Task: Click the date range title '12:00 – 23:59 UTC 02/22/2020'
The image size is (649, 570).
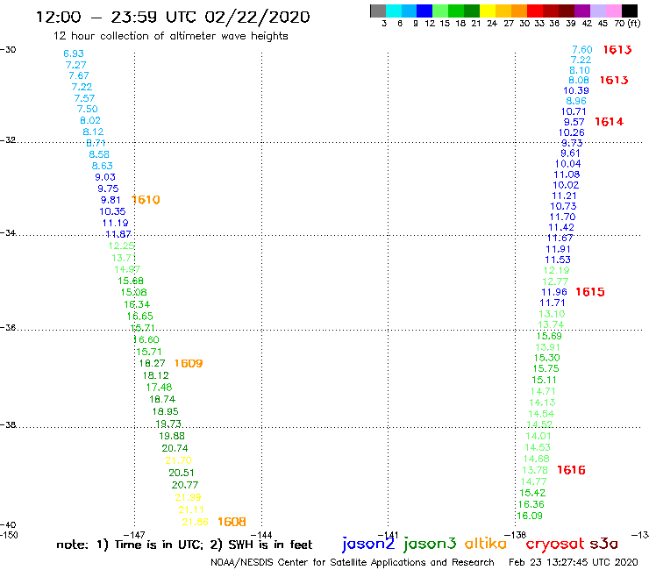Action: coord(173,17)
